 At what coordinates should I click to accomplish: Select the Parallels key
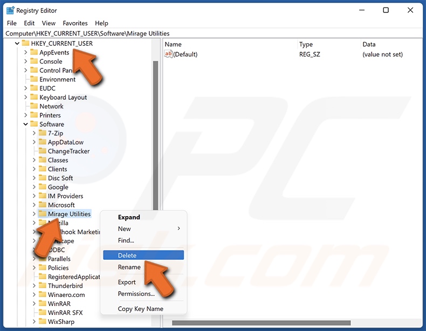pos(59,259)
